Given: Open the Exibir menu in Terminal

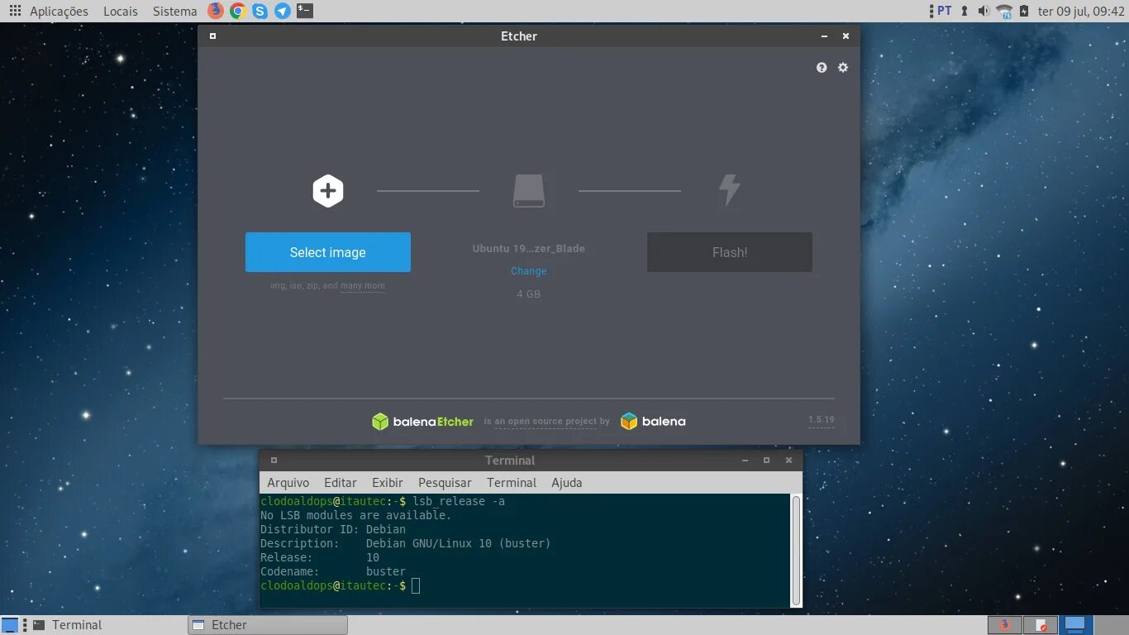Looking at the screenshot, I should pyautogui.click(x=388, y=483).
